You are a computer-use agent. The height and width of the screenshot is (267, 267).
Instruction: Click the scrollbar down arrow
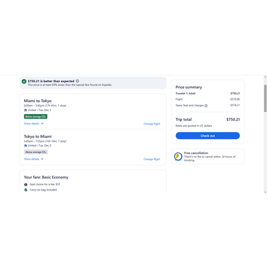[265, 192]
